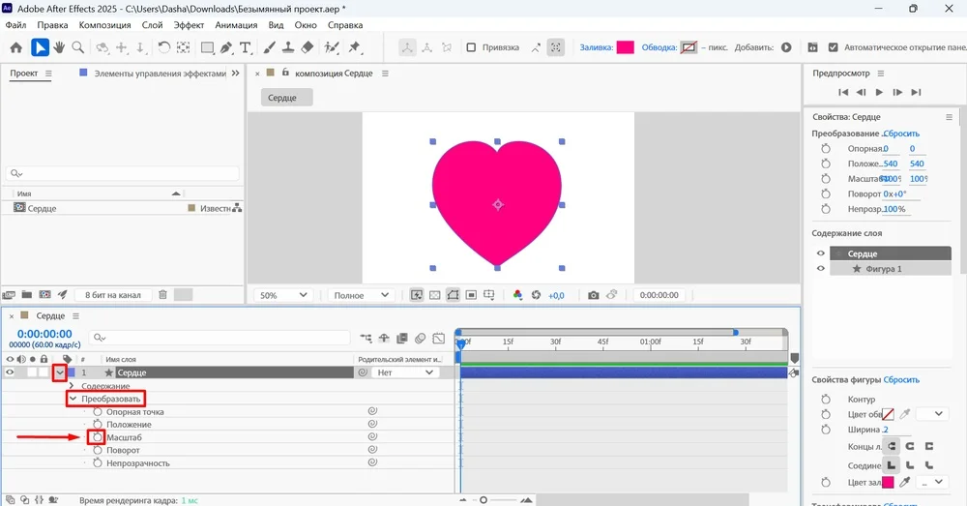Take snapshot with camera icon in viewer

click(x=594, y=295)
